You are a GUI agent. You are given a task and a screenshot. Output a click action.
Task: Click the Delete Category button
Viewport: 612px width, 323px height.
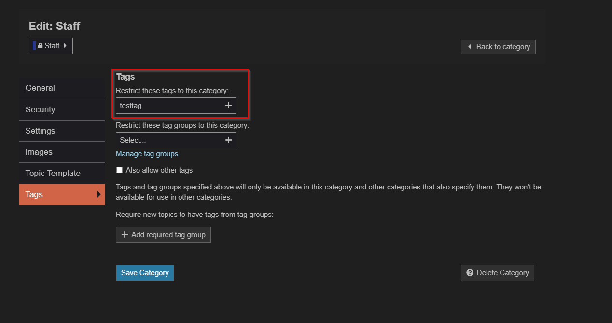(x=498, y=273)
